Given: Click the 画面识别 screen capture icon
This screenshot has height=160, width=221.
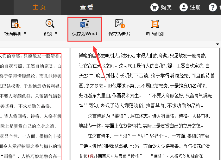Looking at the screenshot, I should click(155, 24).
